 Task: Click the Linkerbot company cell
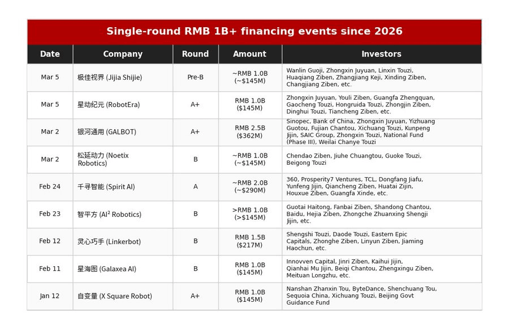coord(109,241)
